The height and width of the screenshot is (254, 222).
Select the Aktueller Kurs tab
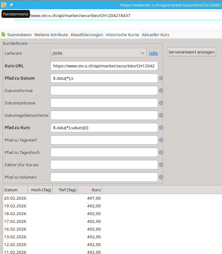[x=155, y=35]
